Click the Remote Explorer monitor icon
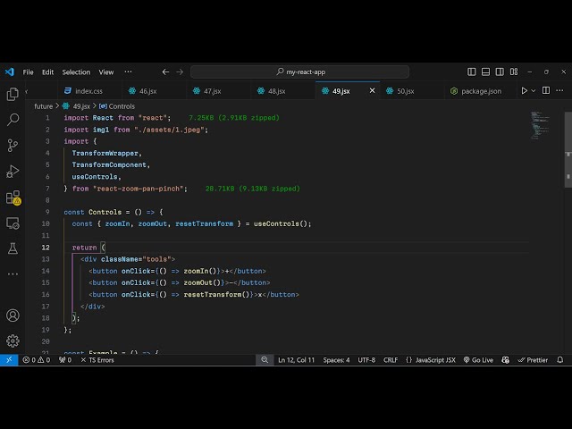 pos(13,223)
